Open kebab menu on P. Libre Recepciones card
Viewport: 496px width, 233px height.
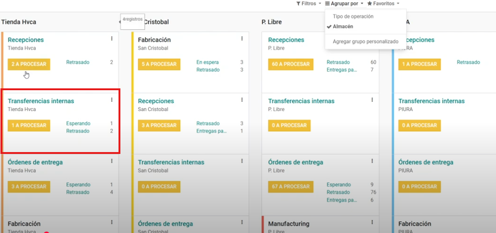pos(372,39)
